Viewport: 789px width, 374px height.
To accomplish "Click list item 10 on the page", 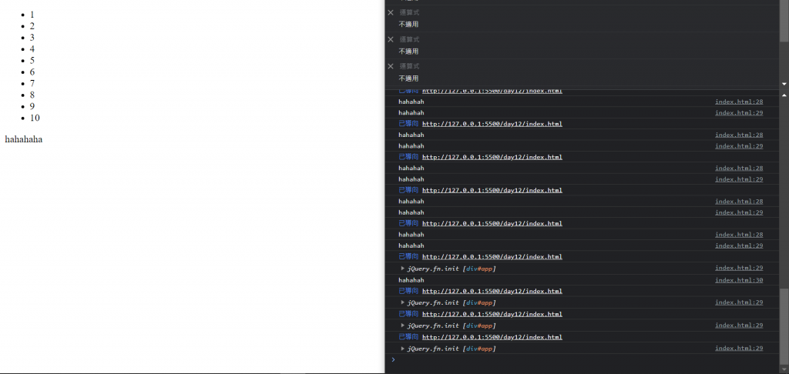I will [x=35, y=119].
